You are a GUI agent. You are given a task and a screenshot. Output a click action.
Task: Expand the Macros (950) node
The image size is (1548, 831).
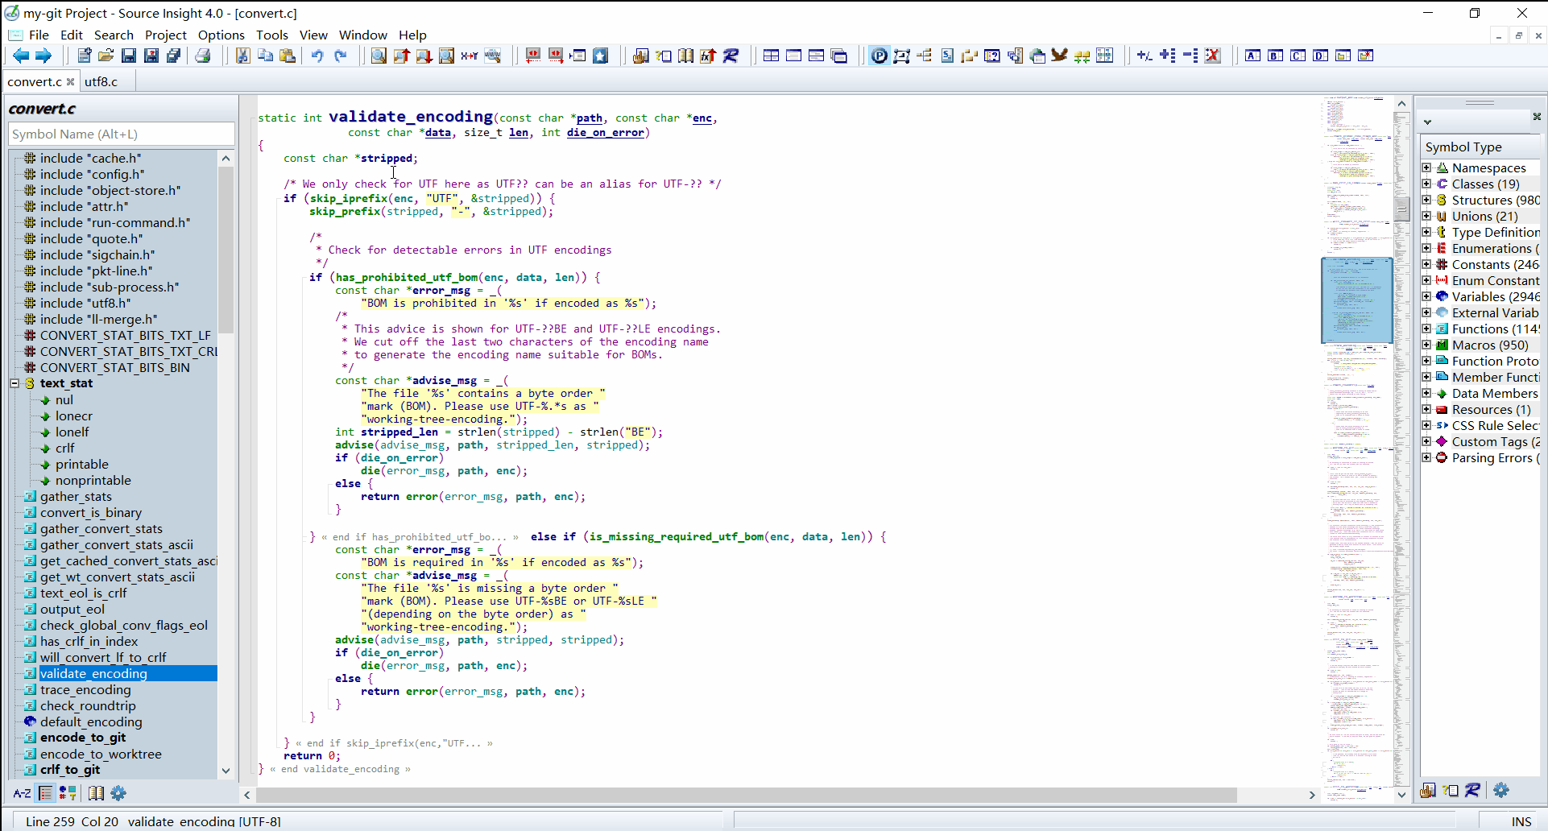click(x=1426, y=345)
